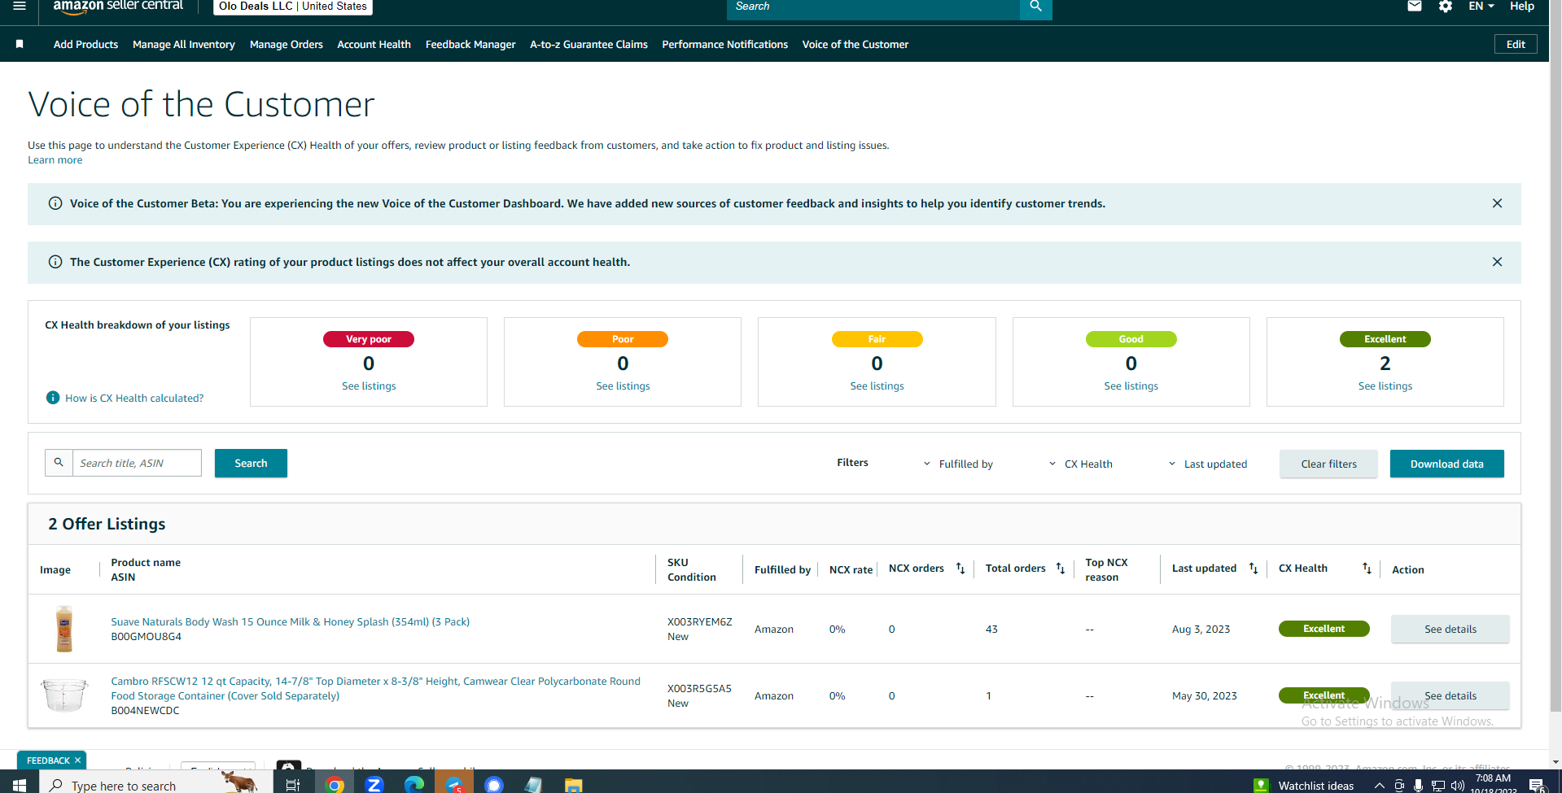See details for Cambro food storage container
Viewport: 1562px width, 793px height.
1450,695
